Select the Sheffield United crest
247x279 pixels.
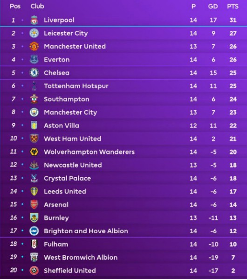tap(34, 271)
